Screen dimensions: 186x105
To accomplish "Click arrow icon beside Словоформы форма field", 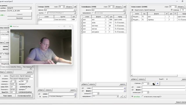I will [x=125, y=91].
